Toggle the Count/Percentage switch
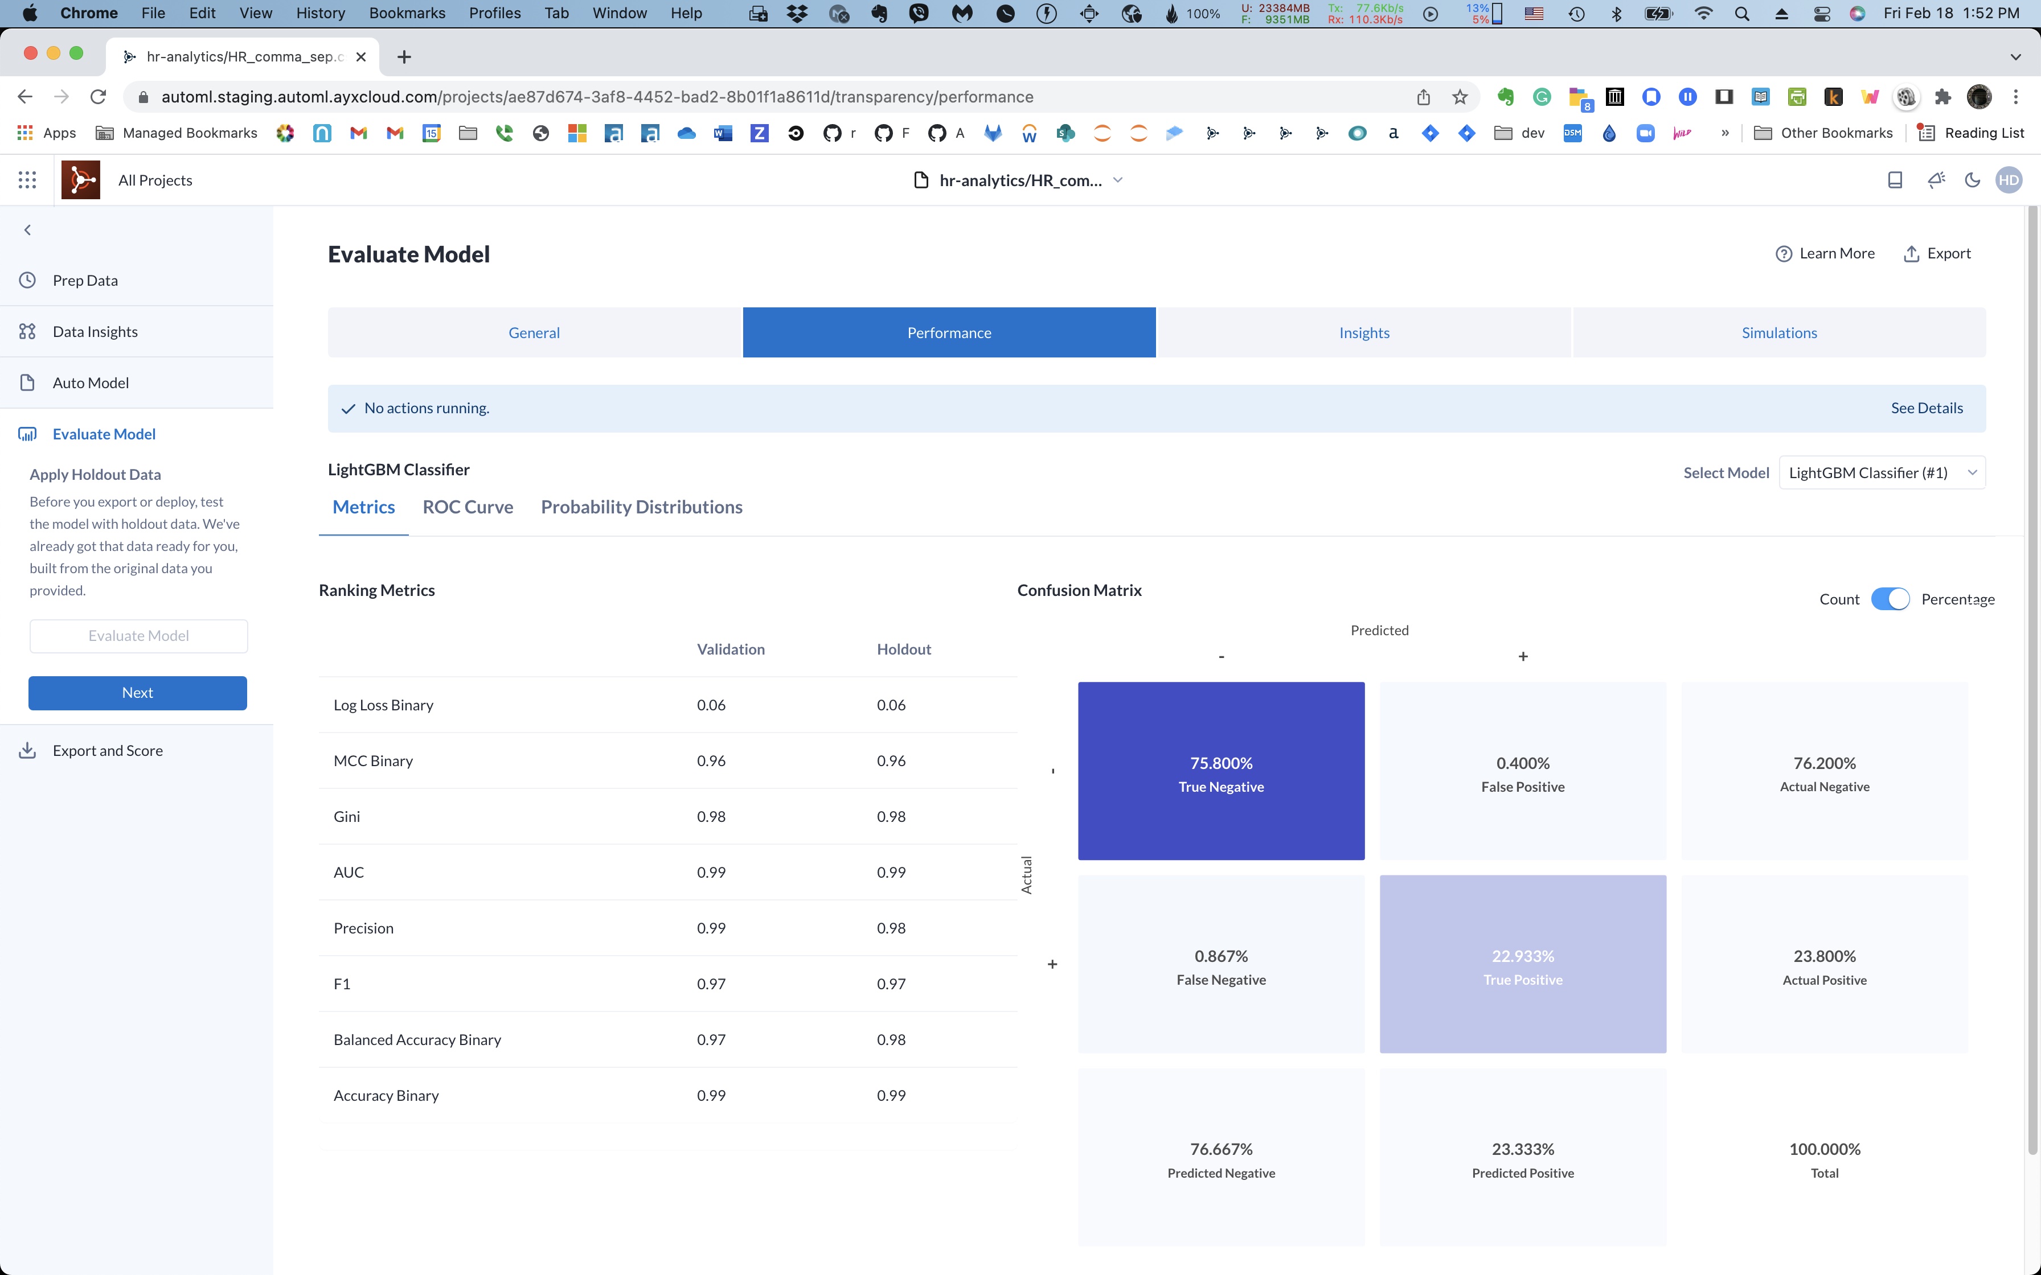 tap(1891, 599)
